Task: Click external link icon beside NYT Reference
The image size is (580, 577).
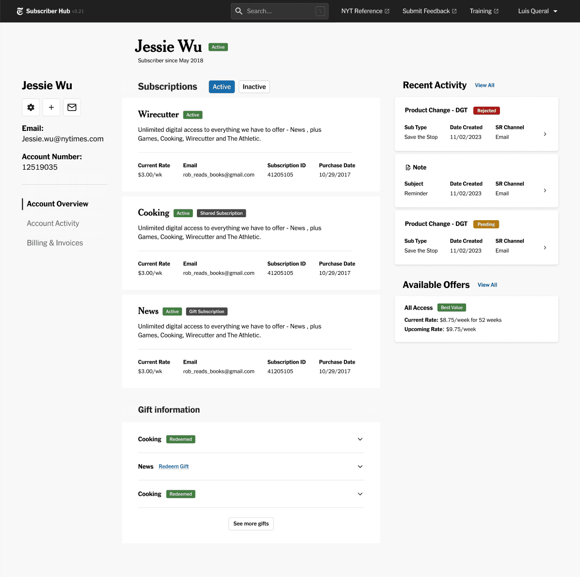Action: (387, 11)
